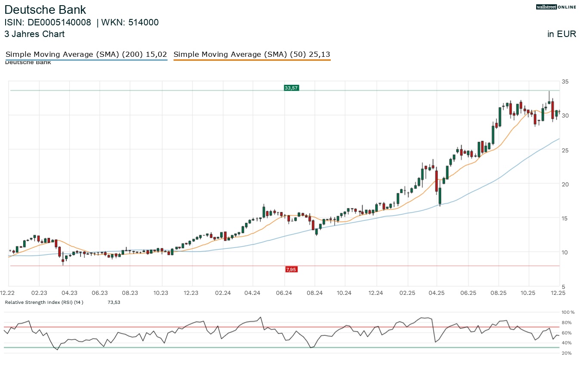This screenshot has height=365, width=581.
Task: Click the small Deutsche Bank series label
Action: (28, 63)
